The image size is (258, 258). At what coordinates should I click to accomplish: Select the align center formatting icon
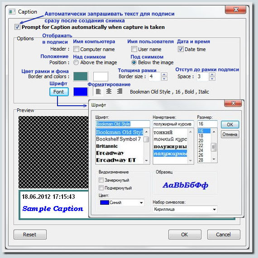pyautogui.click(x=109, y=91)
